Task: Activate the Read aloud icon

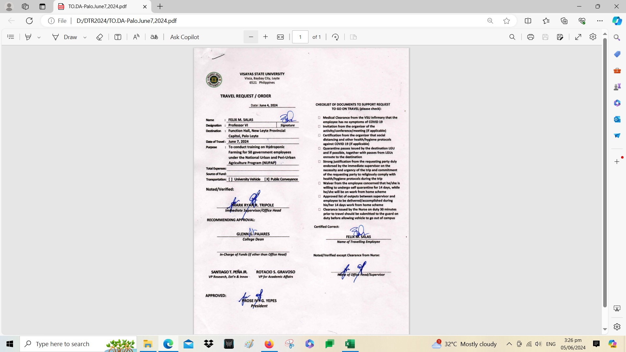Action: click(136, 37)
